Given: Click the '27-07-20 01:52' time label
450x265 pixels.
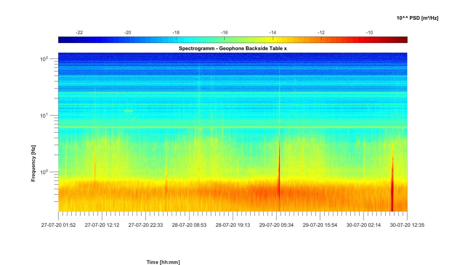Looking at the screenshot, I should 58,225.
